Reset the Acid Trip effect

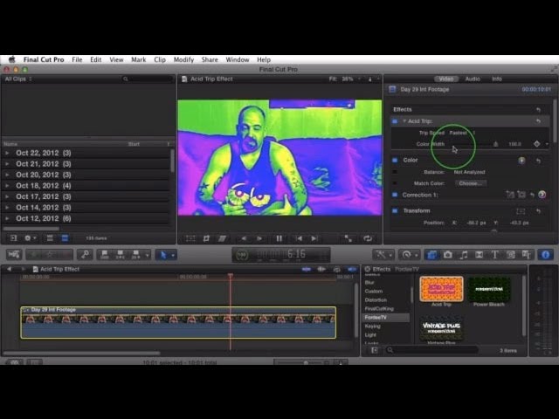pos(538,121)
